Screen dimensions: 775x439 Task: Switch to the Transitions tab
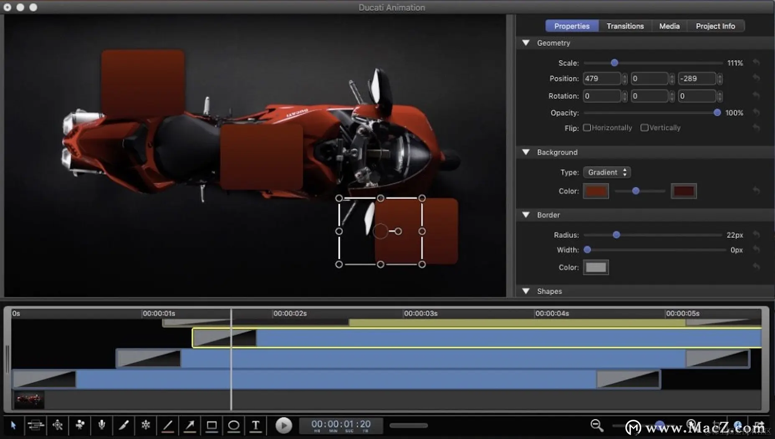pyautogui.click(x=625, y=26)
